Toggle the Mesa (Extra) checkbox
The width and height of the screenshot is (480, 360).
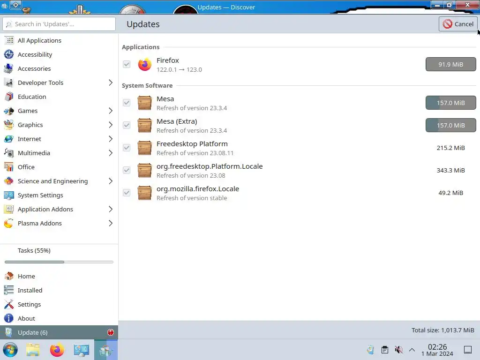[x=127, y=125]
